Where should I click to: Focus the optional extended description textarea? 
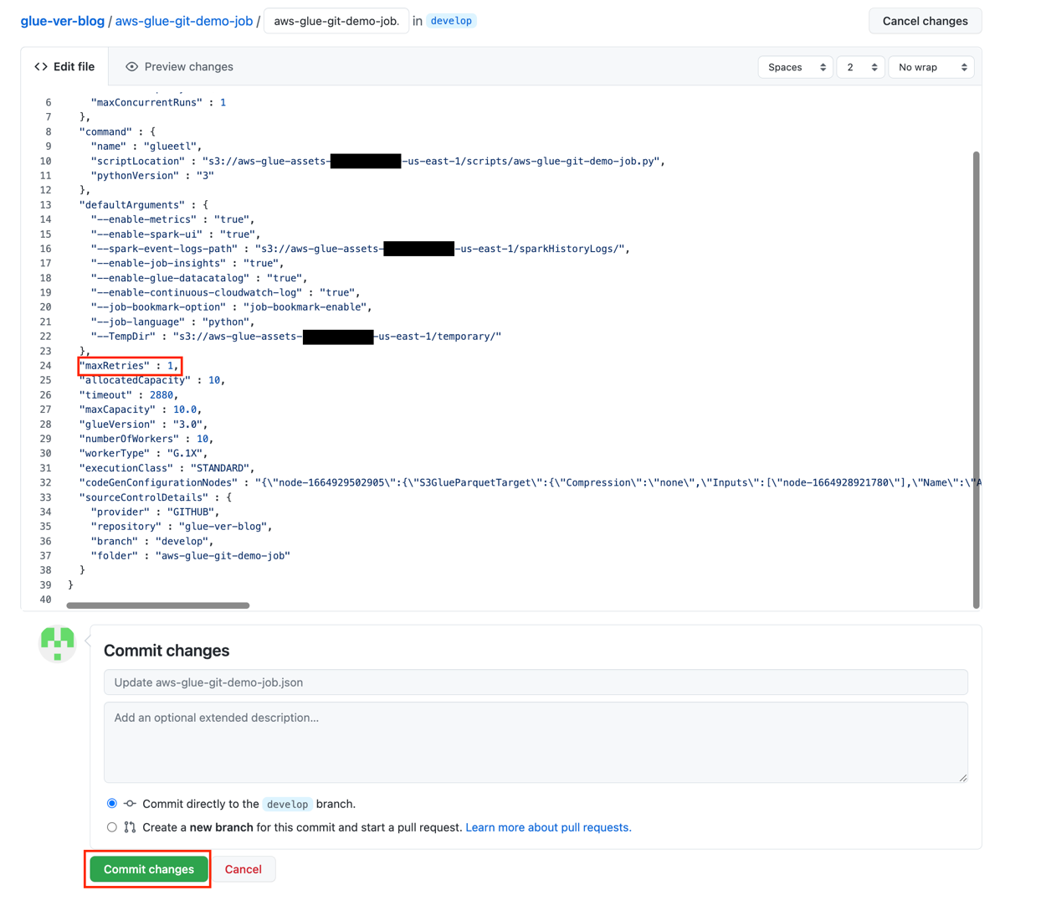pyautogui.click(x=536, y=743)
